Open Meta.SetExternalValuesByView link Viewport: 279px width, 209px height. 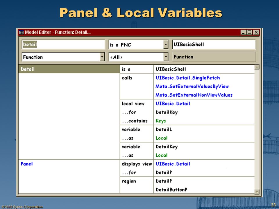[192, 87]
